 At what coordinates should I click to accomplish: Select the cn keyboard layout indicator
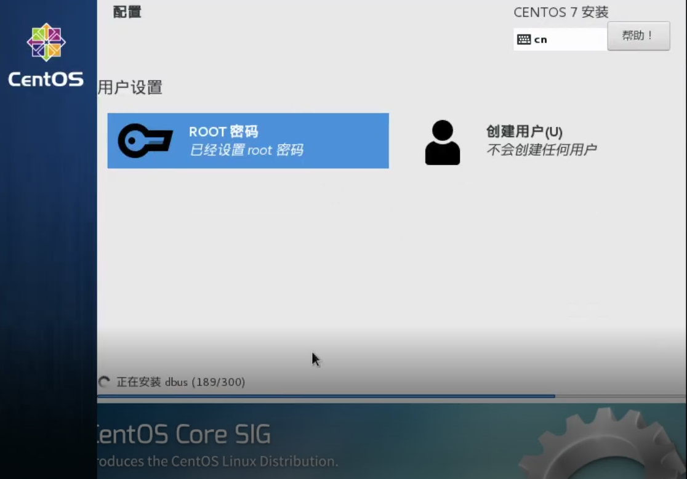560,39
